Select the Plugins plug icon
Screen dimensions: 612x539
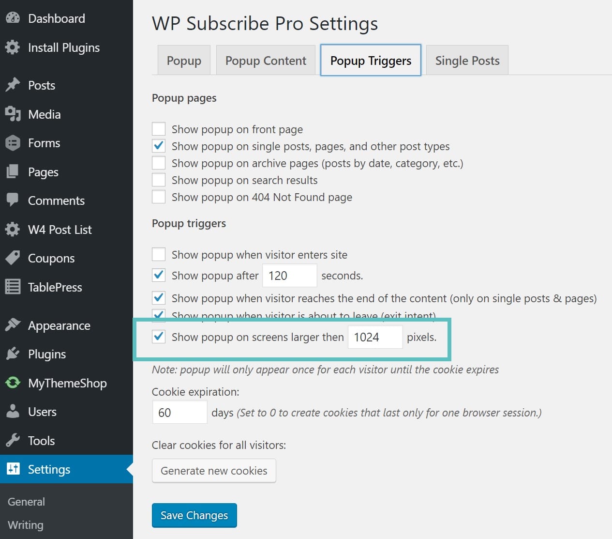(13, 354)
